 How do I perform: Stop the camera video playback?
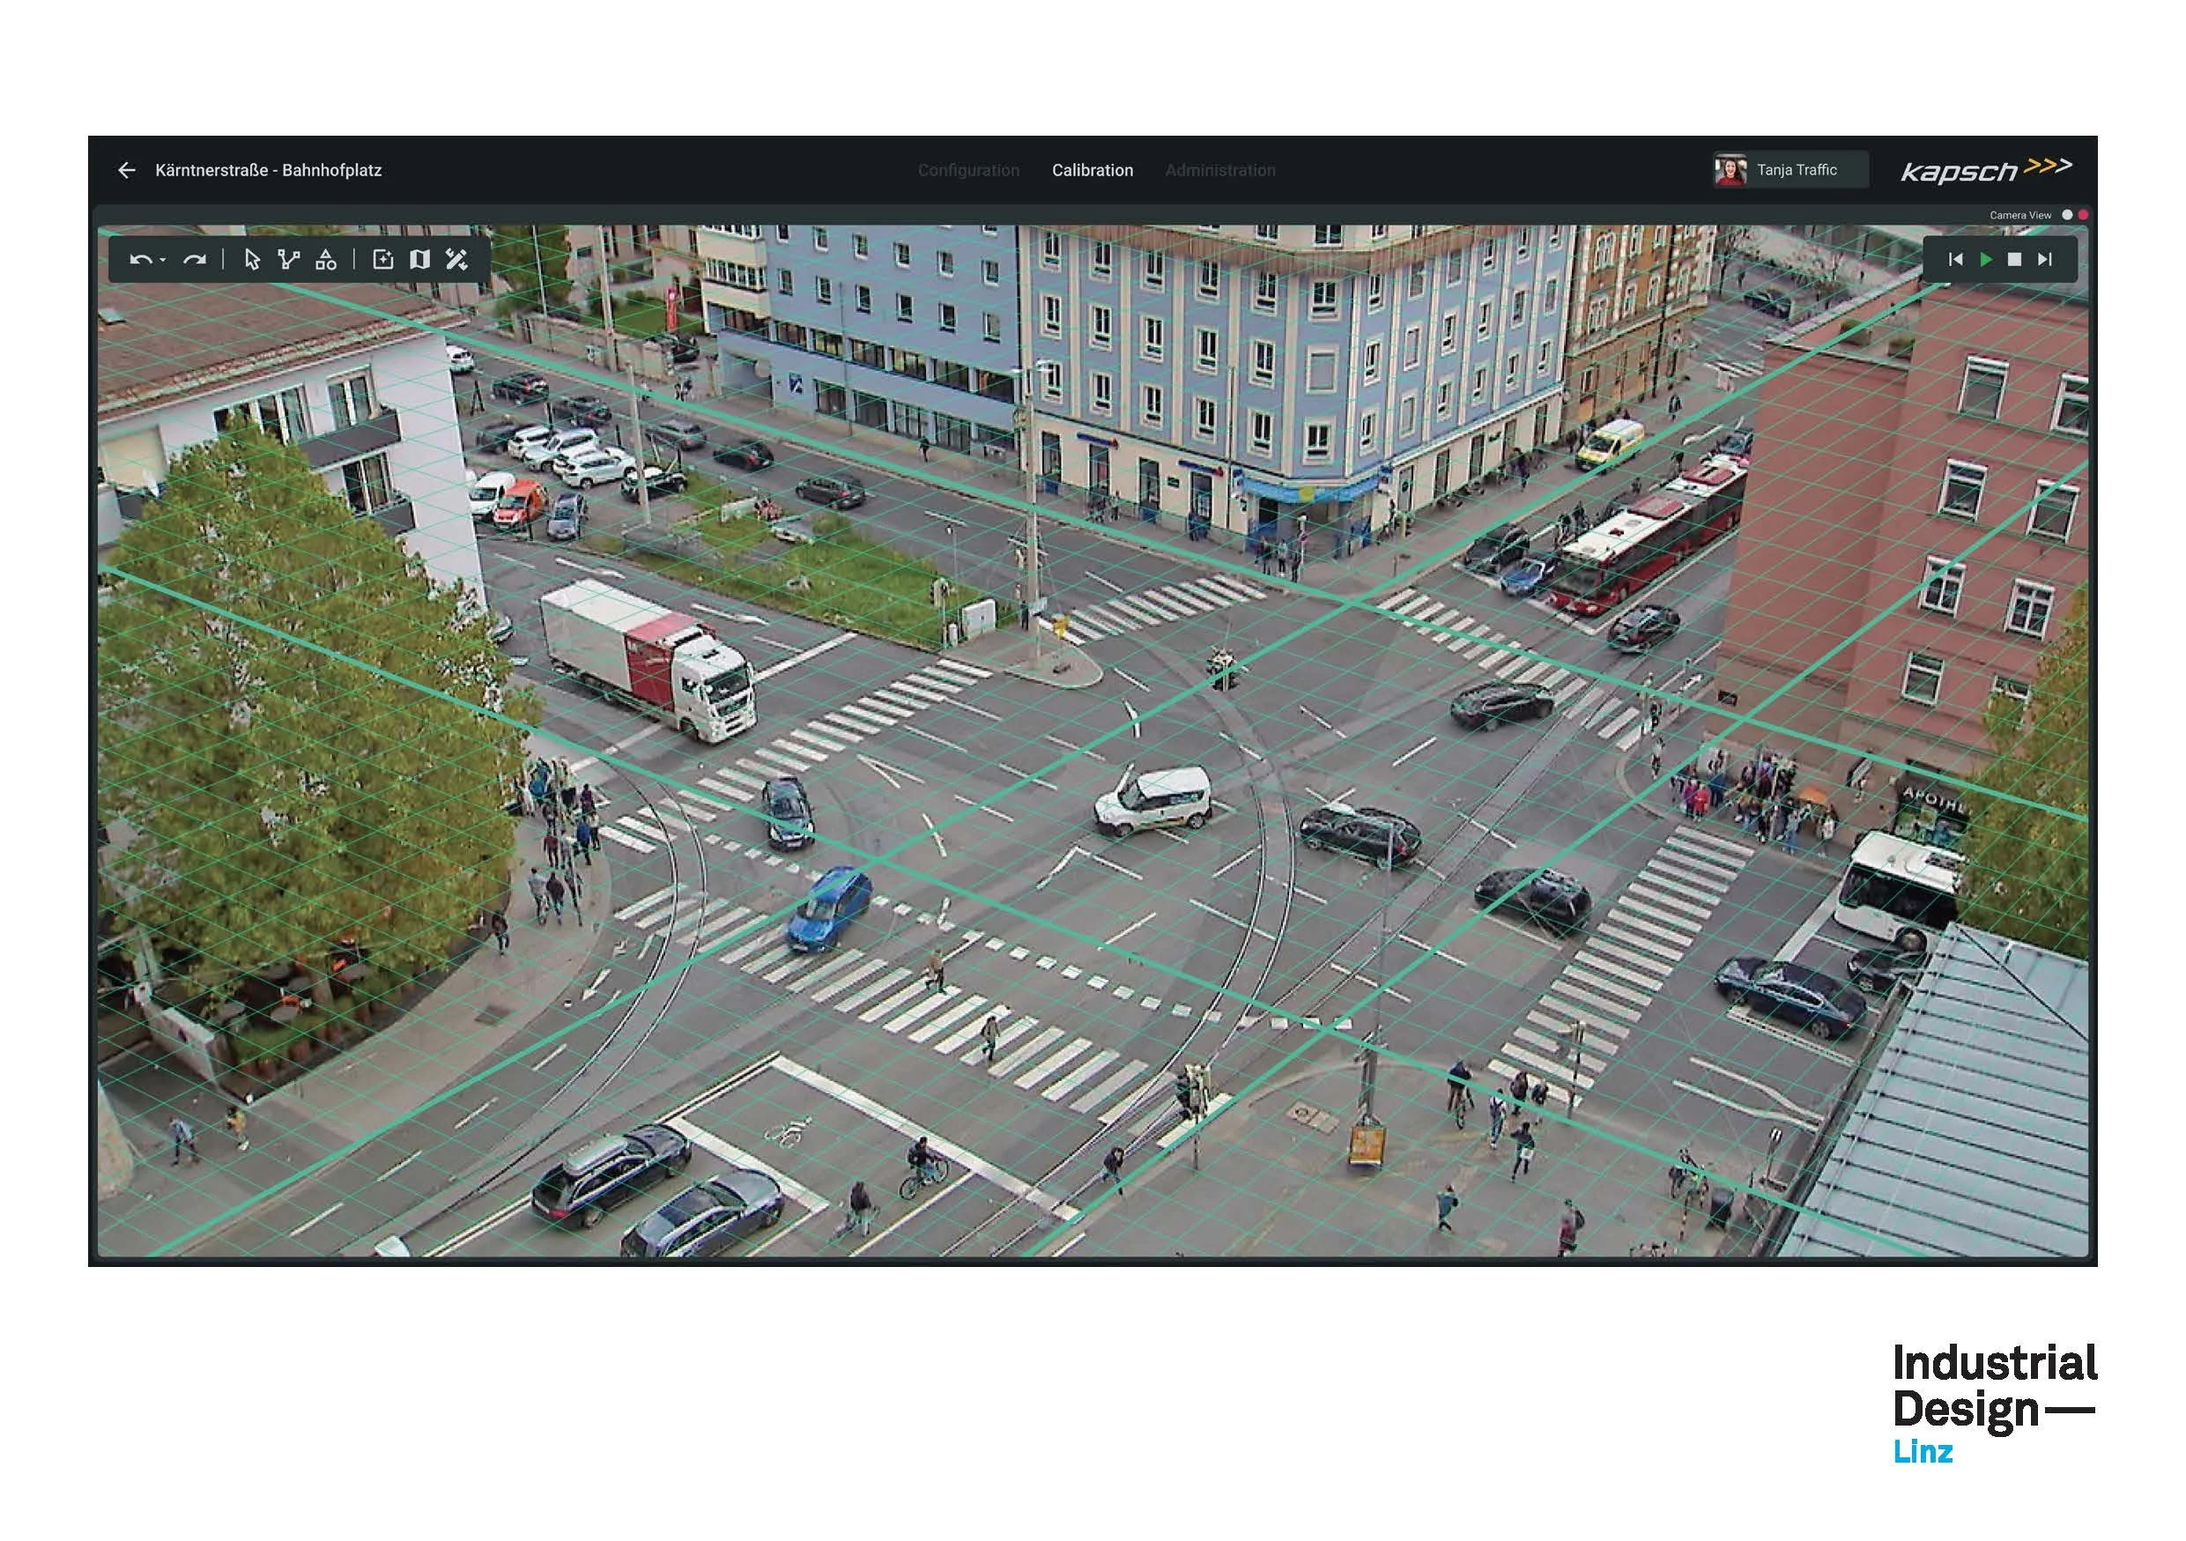click(x=2014, y=260)
